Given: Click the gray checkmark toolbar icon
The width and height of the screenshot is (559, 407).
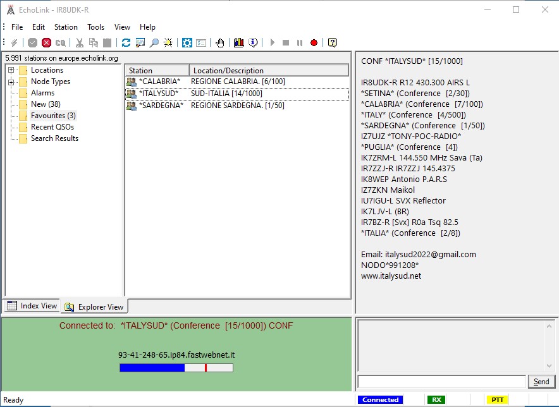Looking at the screenshot, I should 32,43.
